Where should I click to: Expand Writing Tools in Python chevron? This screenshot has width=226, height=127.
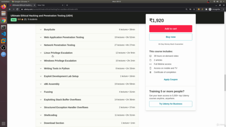pyautogui.click(x=41, y=68)
